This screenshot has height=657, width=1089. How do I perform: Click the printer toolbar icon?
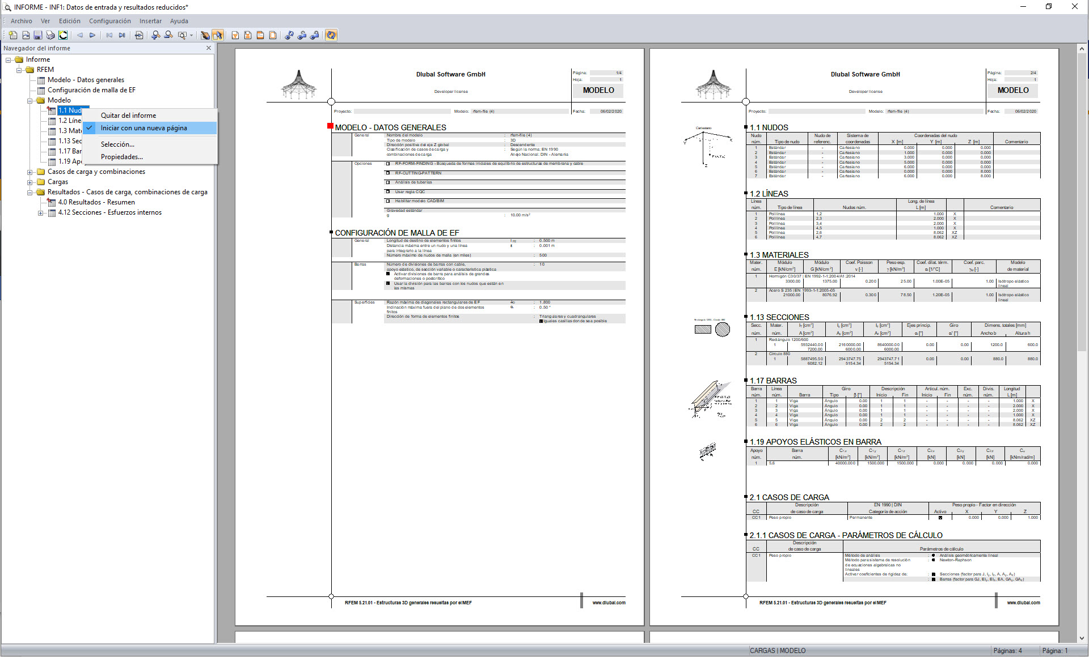tap(50, 35)
